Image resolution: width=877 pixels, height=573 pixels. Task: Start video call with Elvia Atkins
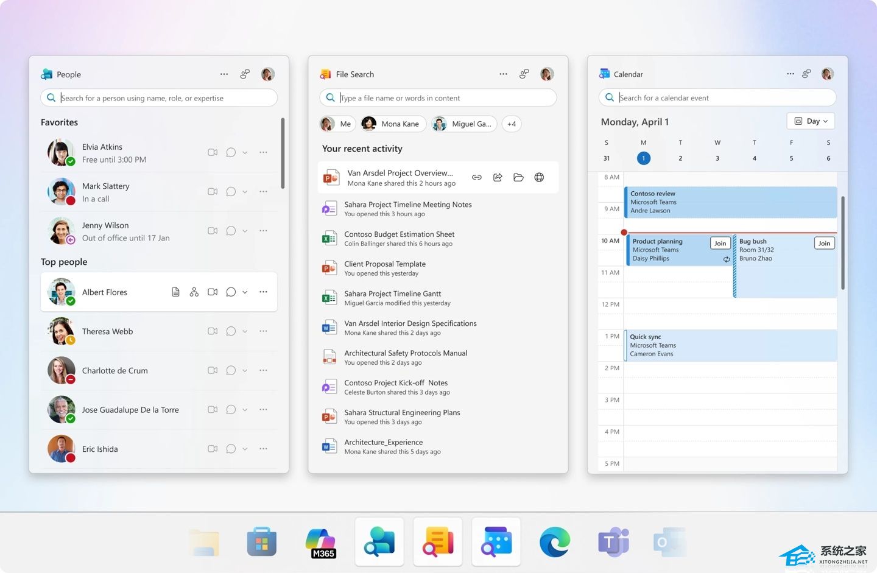(213, 152)
